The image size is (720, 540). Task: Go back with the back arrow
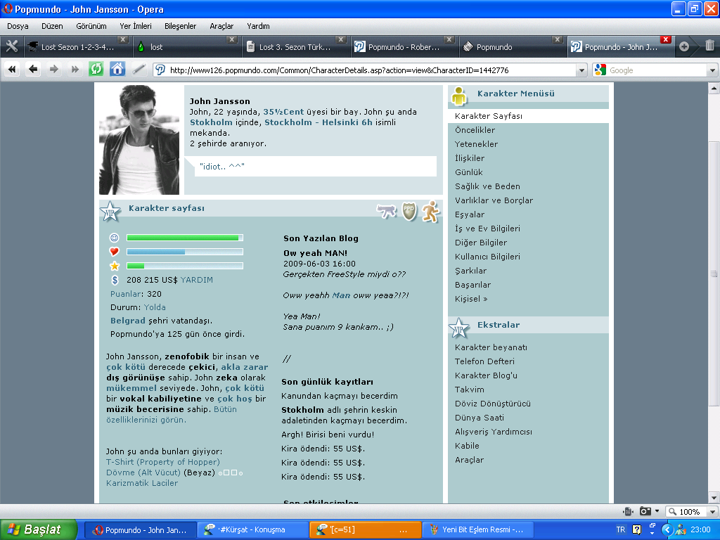click(x=33, y=70)
